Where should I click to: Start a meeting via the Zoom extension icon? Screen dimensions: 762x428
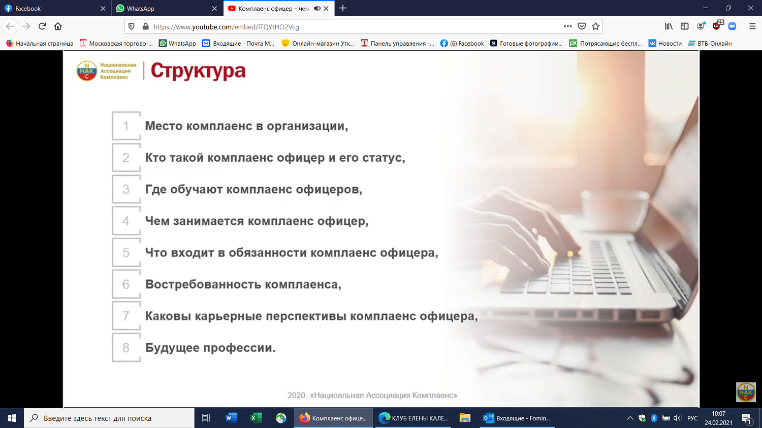pos(732,26)
